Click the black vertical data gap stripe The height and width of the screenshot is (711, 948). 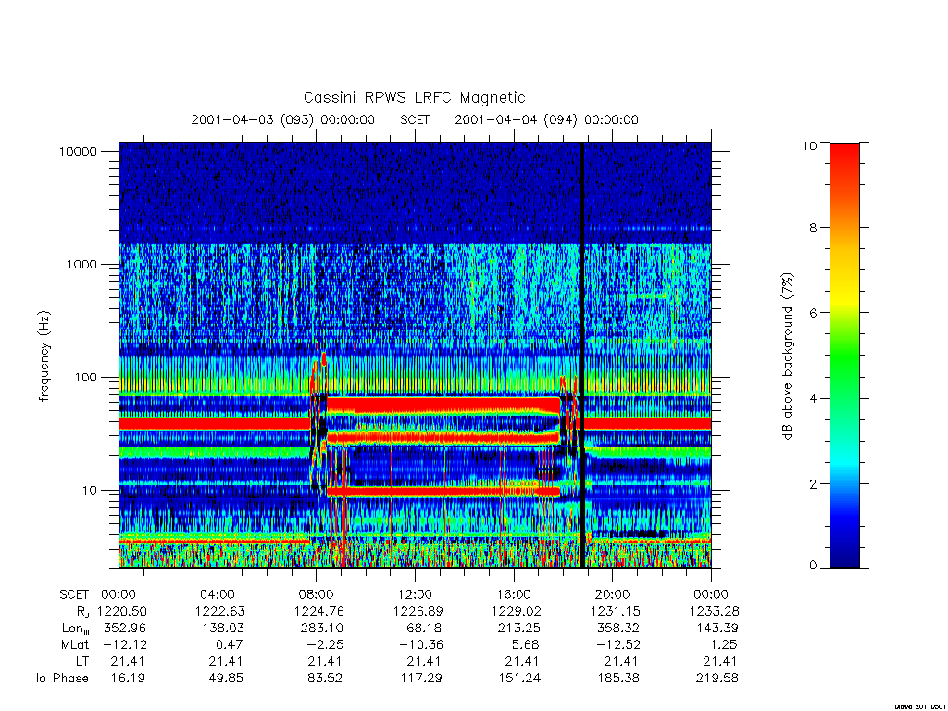coord(582,355)
